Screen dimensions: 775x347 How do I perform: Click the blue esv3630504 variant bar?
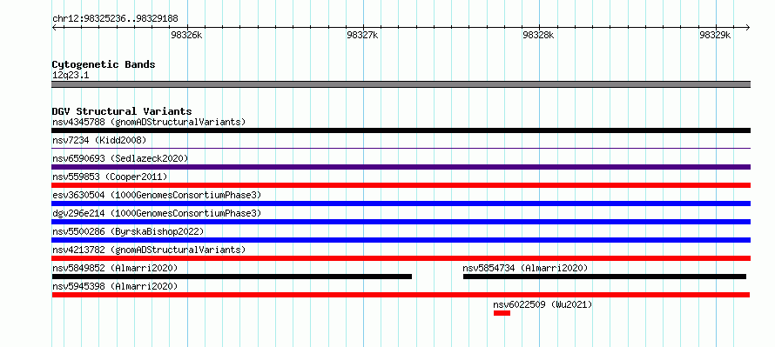click(401, 204)
